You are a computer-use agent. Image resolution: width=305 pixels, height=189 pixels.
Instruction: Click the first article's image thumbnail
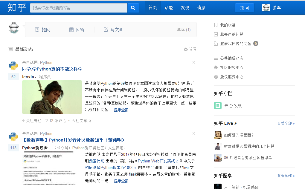pyautogui.click(x=52, y=97)
